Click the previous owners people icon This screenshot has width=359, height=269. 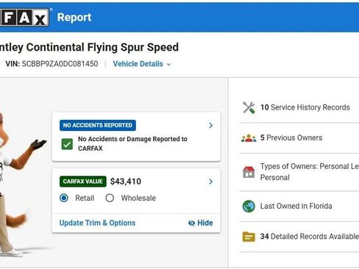(x=249, y=138)
